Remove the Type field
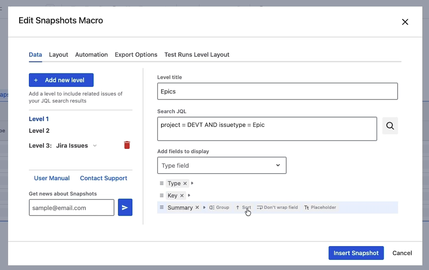This screenshot has height=270, width=429. point(185,183)
